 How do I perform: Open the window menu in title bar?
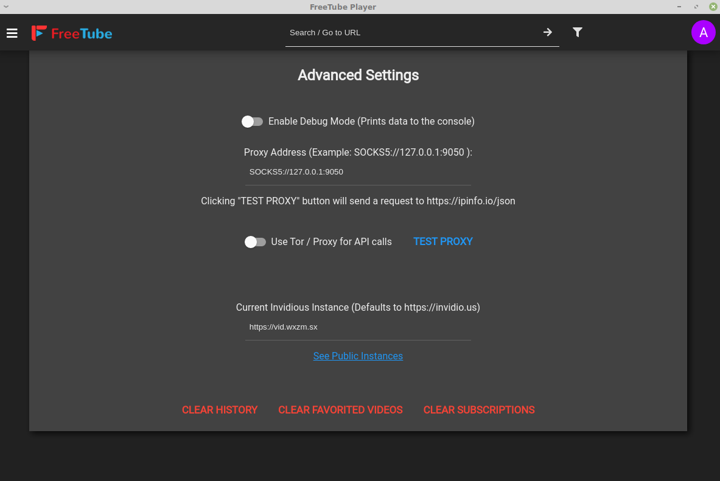[6, 7]
